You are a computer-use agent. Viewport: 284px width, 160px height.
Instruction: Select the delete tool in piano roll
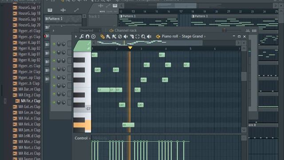click(x=120, y=36)
